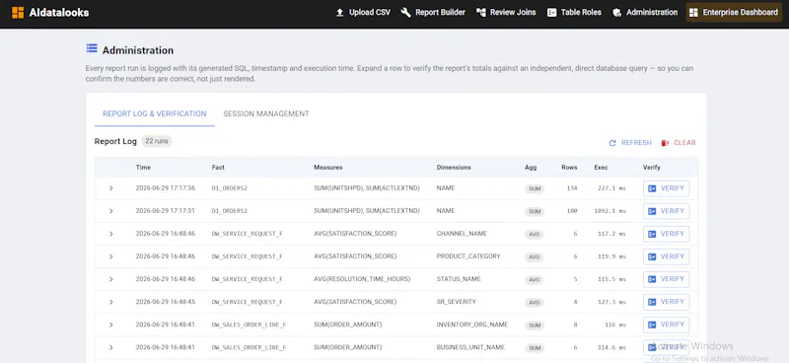The width and height of the screenshot is (789, 363).
Task: Switch to the Session Management tab
Action: (266, 113)
